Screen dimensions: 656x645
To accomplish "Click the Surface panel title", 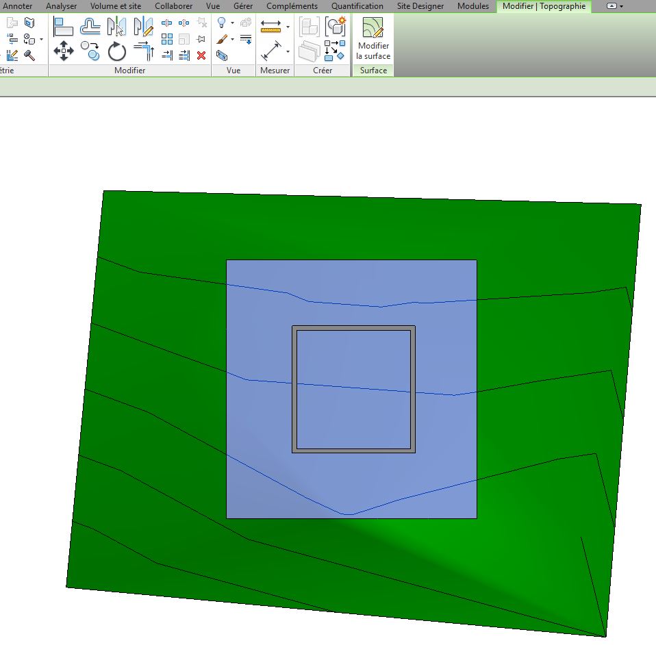I will tap(373, 71).
